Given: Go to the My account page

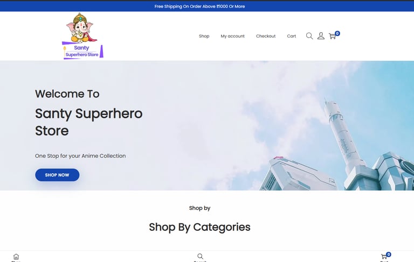Looking at the screenshot, I should click(x=233, y=36).
